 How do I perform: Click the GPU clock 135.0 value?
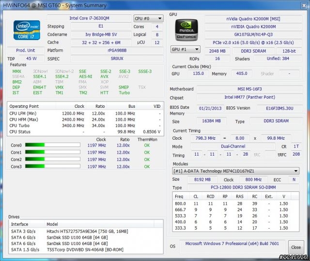click(198, 73)
